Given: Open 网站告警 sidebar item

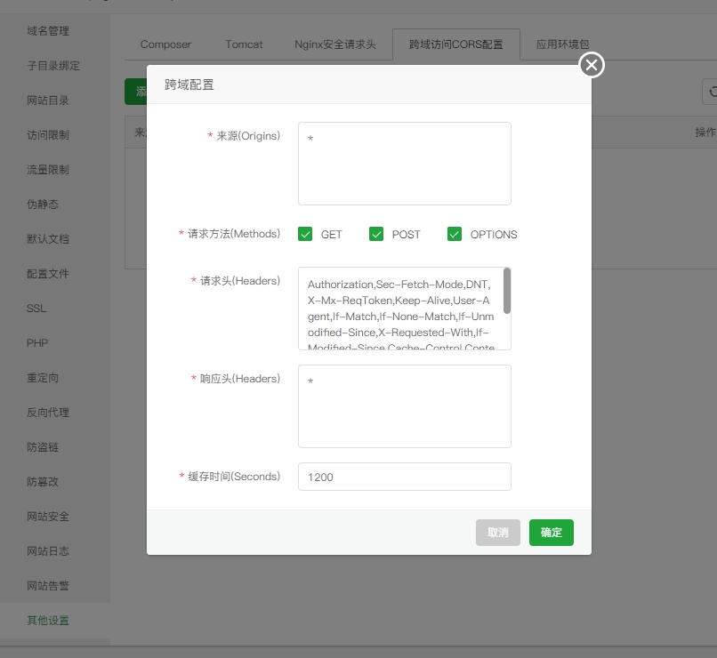Looking at the screenshot, I should click(47, 586).
